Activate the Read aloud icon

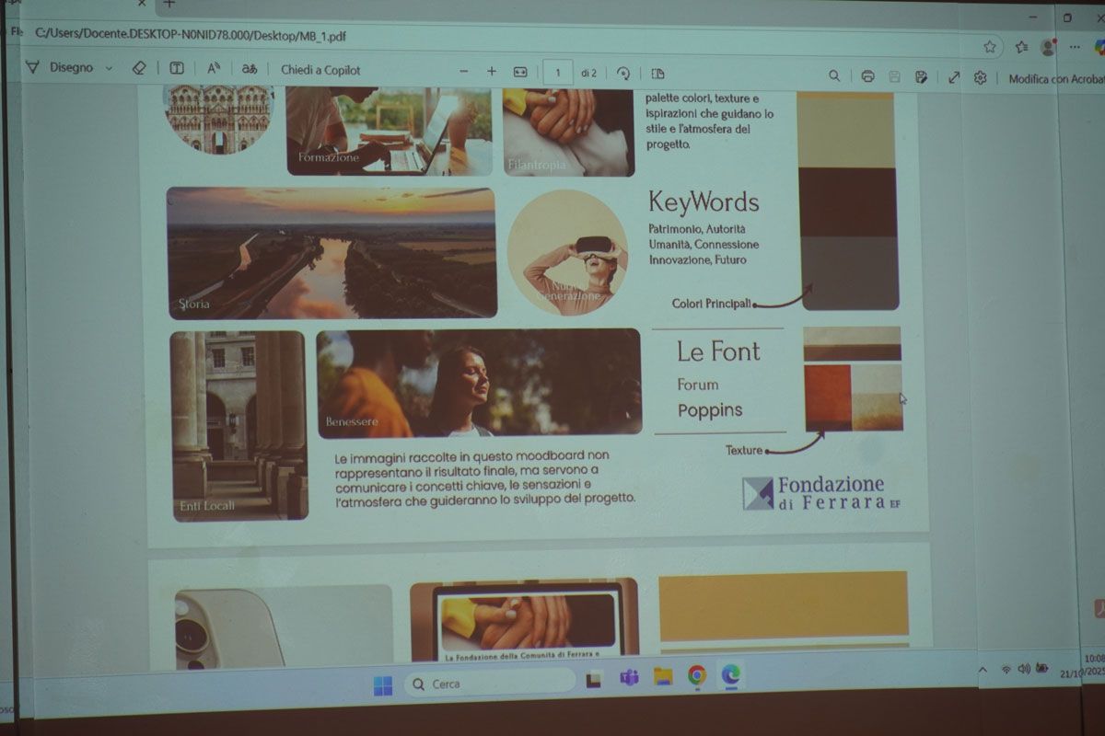214,69
